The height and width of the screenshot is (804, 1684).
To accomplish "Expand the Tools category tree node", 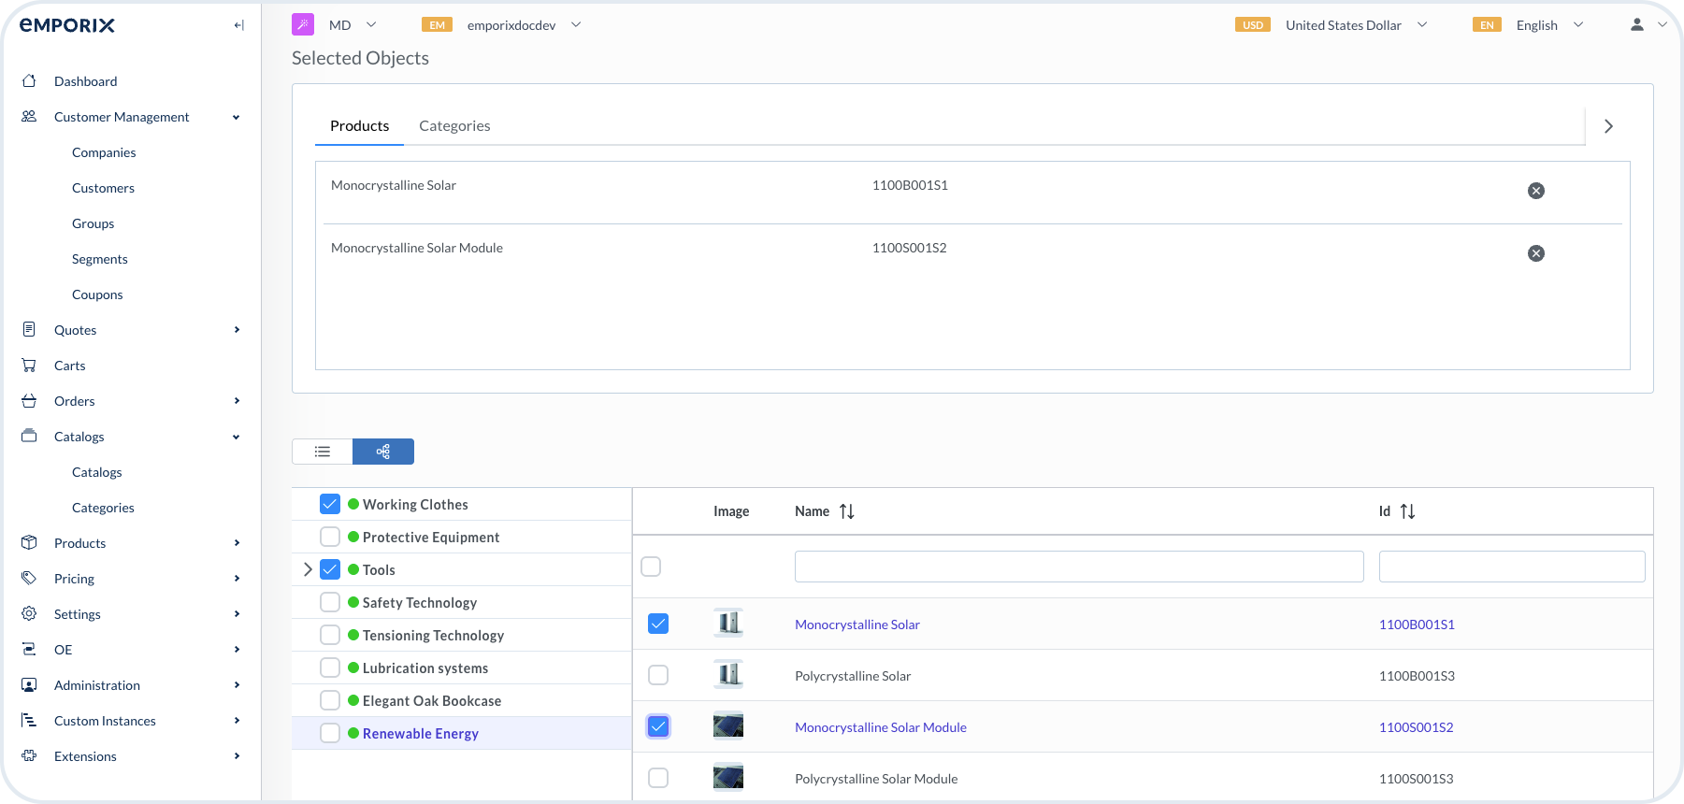I will coord(308,569).
